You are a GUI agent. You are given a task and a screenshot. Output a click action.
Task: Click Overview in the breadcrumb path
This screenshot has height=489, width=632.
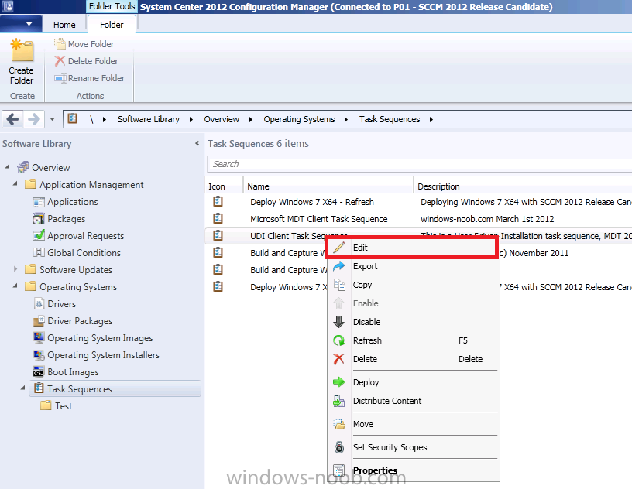tap(222, 119)
